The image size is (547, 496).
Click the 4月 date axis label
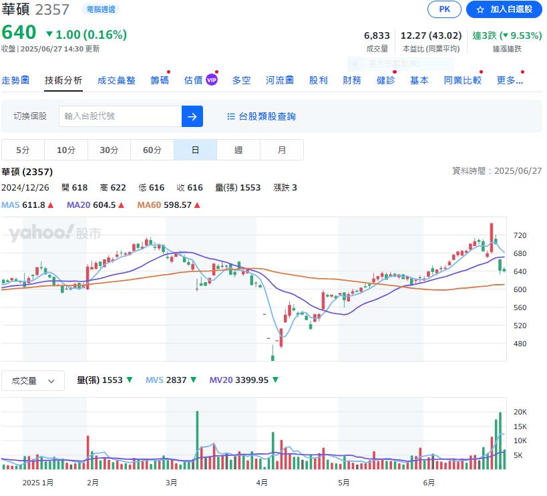(x=262, y=483)
